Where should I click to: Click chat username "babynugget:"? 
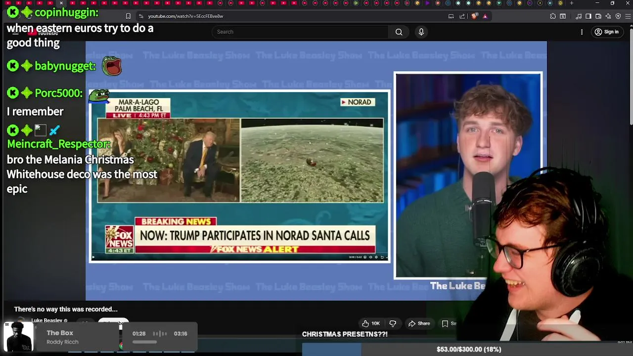pyautogui.click(x=65, y=66)
